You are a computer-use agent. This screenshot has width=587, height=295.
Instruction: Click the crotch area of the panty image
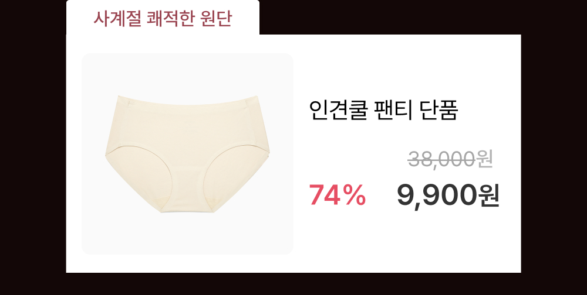point(187,200)
